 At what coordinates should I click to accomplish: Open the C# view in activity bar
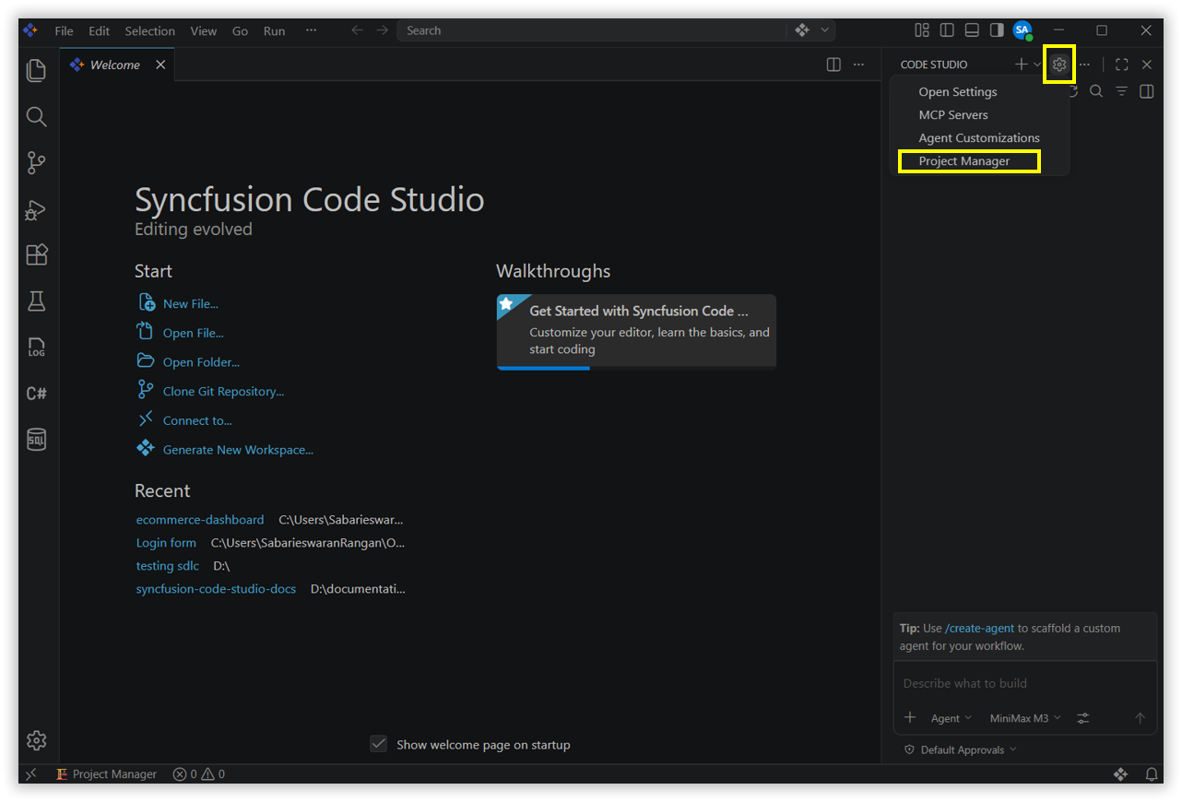pos(36,394)
